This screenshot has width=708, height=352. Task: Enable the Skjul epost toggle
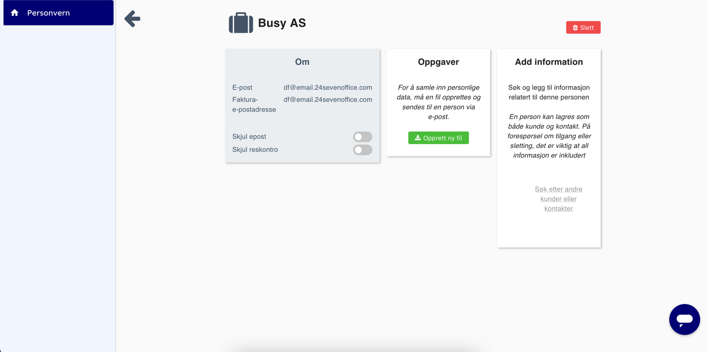(362, 137)
